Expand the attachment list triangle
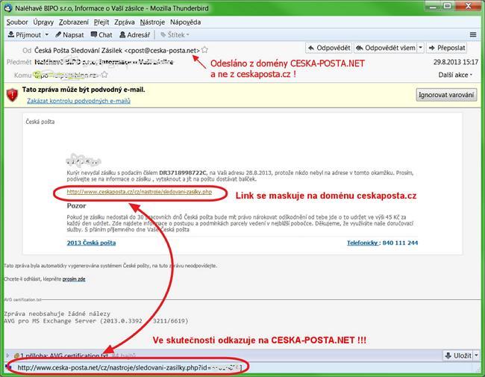485x377 pixels. (8, 355)
